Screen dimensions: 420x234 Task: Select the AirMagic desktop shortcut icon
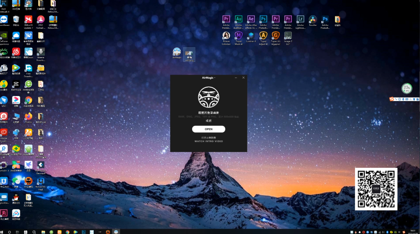[177, 52]
